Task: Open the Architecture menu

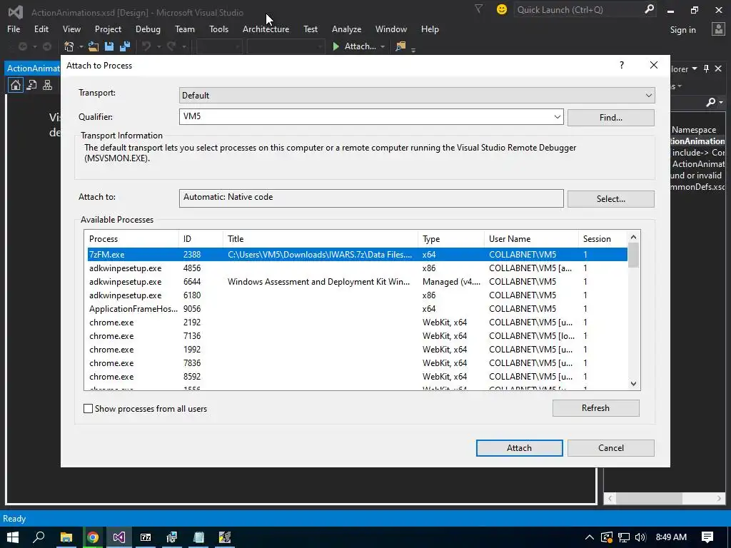Action: click(x=266, y=29)
